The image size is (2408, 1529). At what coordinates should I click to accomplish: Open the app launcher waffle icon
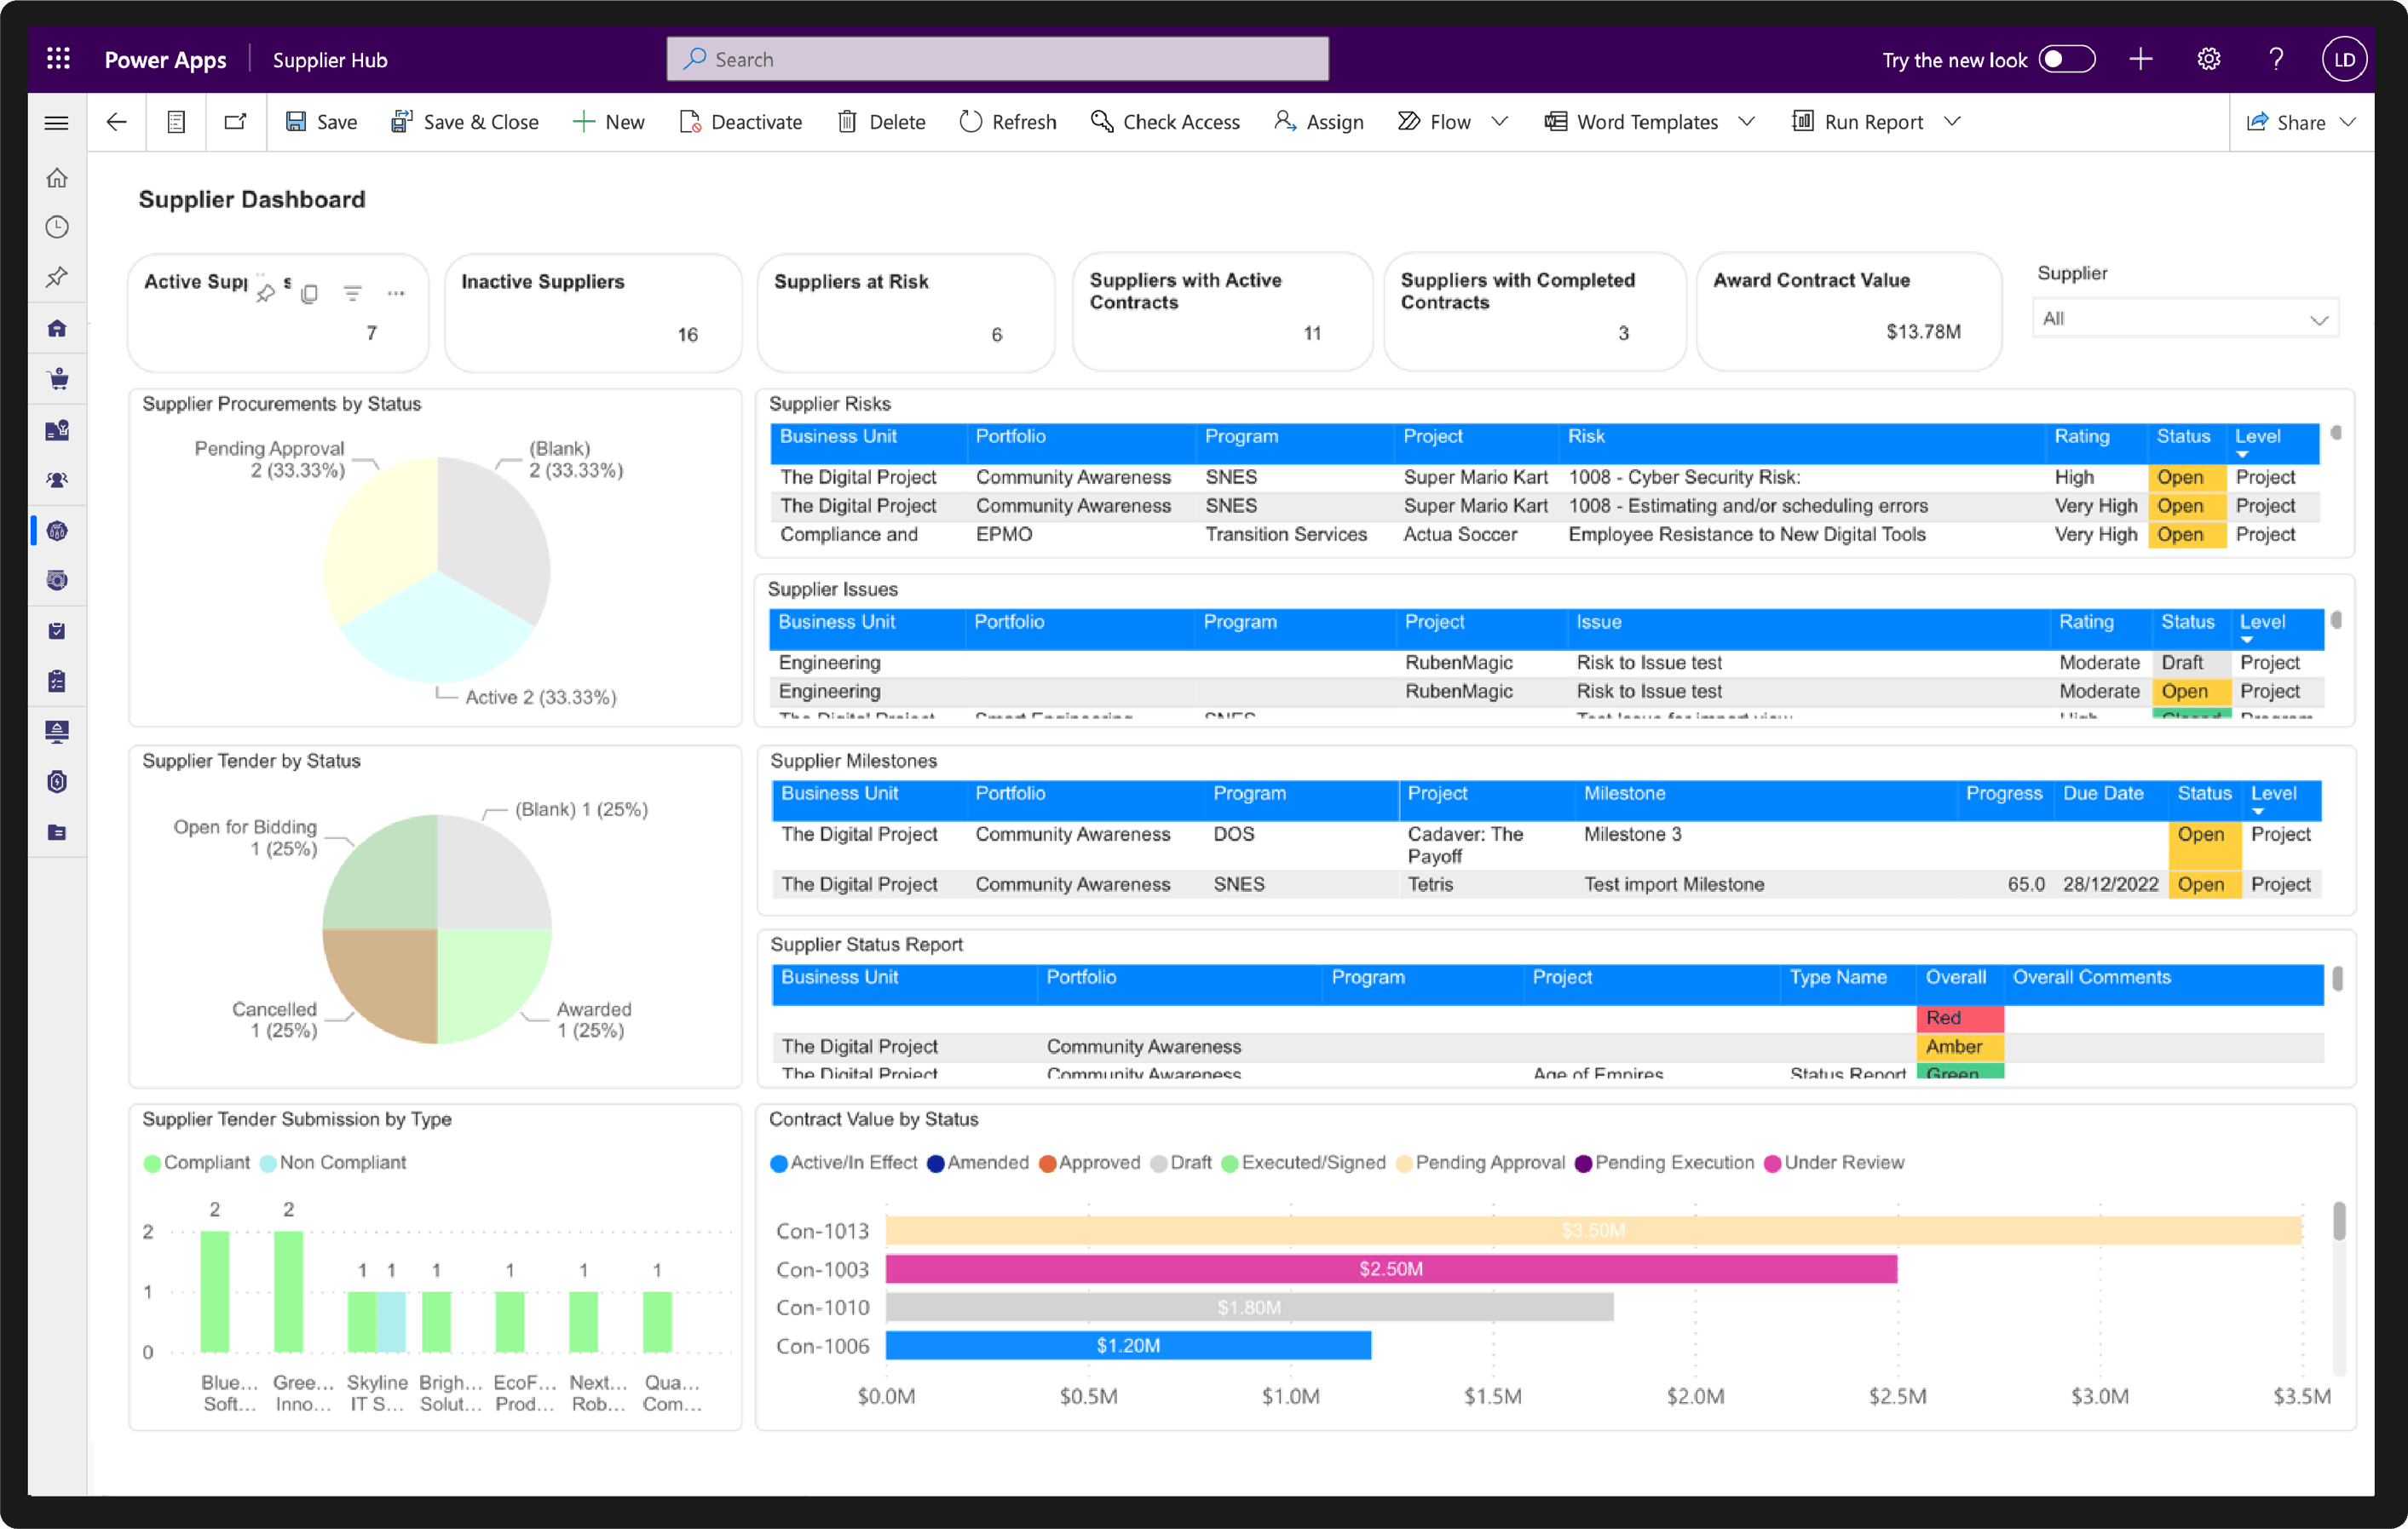[x=58, y=59]
